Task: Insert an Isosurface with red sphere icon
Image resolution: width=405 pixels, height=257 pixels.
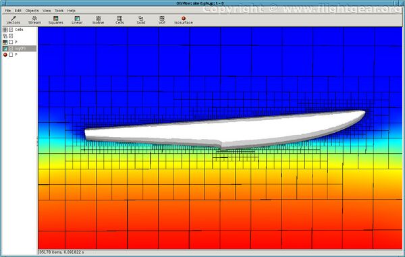Action: coord(184,20)
